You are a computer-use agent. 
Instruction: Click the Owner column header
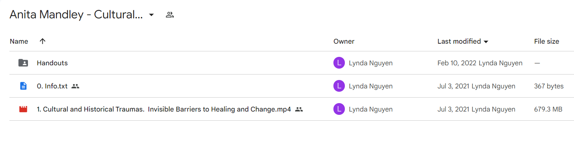pos(344,41)
